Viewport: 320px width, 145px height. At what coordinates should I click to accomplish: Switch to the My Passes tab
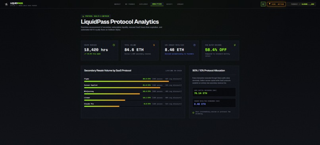click(130, 4)
